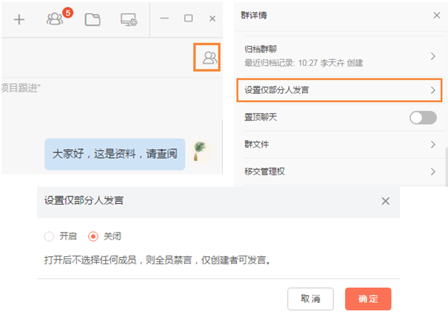Click the 群详情 panel scrollbar

pyautogui.click(x=447, y=167)
